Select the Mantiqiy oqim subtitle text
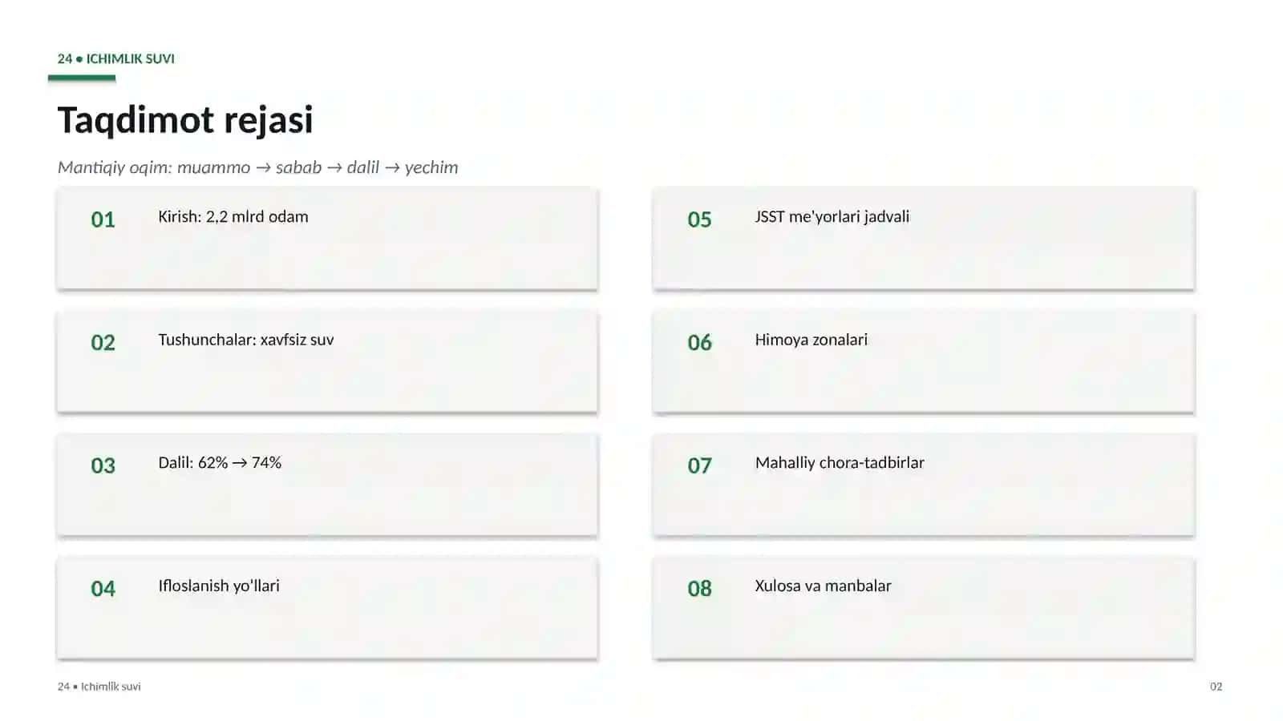The width and height of the screenshot is (1283, 721). tap(257, 167)
